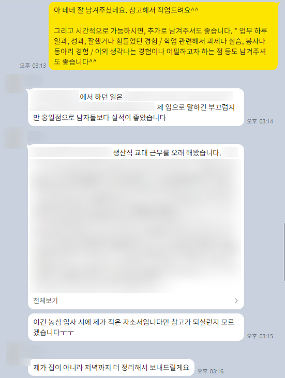Click the blurred sender name above the 03:14 message

(x=34, y=80)
